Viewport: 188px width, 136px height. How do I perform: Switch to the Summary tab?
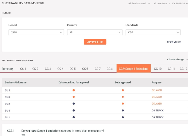click(8, 69)
